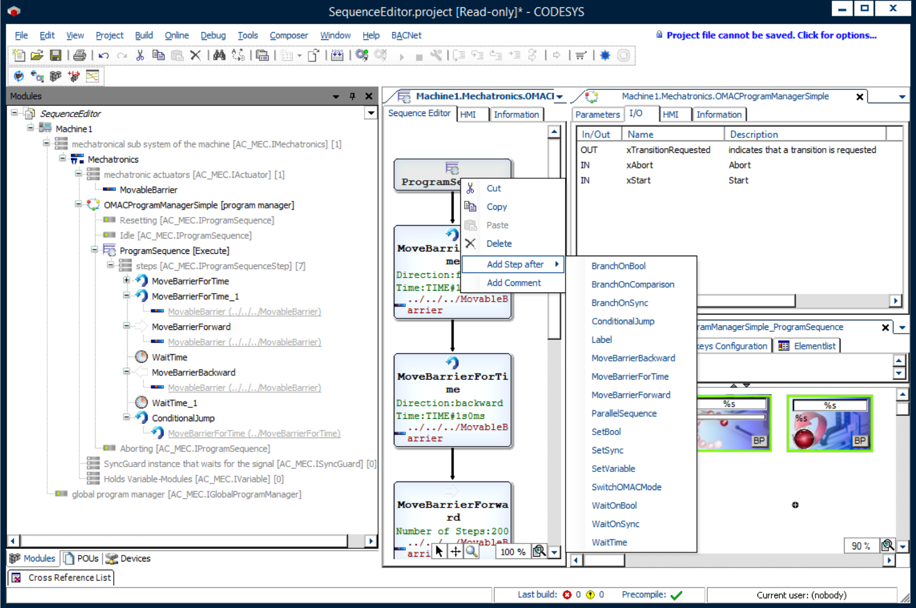Viewport: 916px width, 608px height.
Task: Click the Paste toolbar icon
Action: coord(177,55)
